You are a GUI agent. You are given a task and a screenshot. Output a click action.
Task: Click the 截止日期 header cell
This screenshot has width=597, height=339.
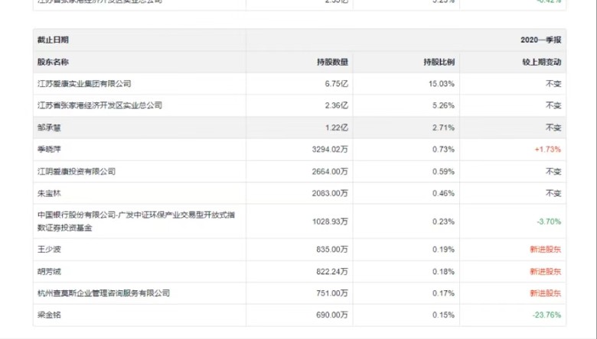(x=53, y=40)
